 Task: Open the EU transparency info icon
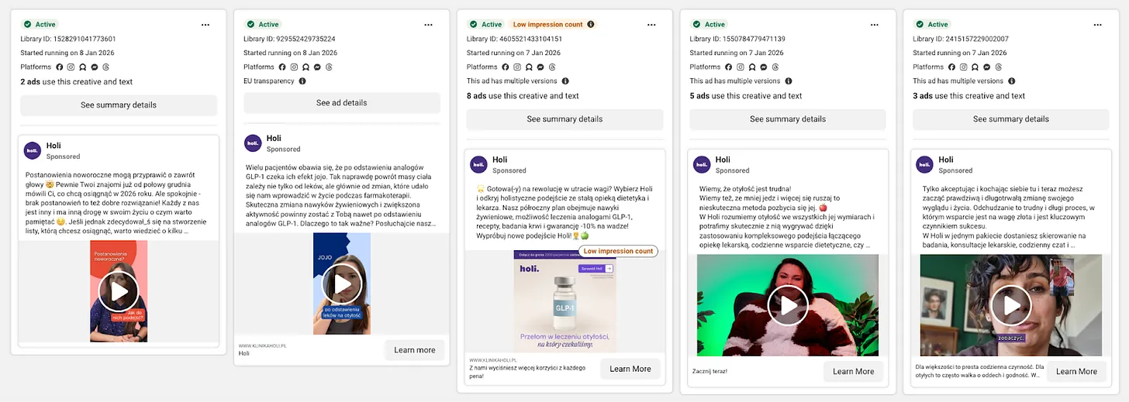[x=302, y=81]
